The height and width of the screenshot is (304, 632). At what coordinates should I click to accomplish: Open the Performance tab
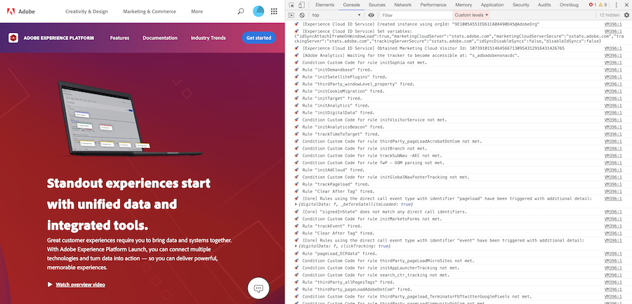433,5
